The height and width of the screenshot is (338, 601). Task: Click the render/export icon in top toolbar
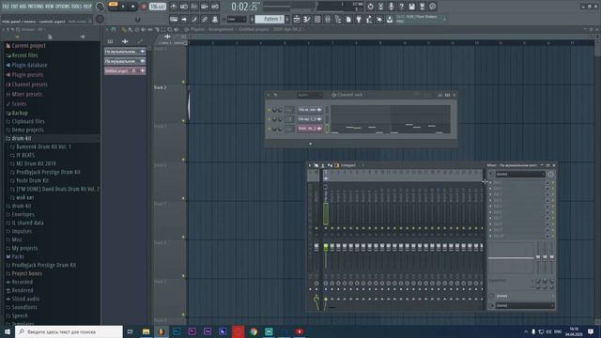[422, 7]
